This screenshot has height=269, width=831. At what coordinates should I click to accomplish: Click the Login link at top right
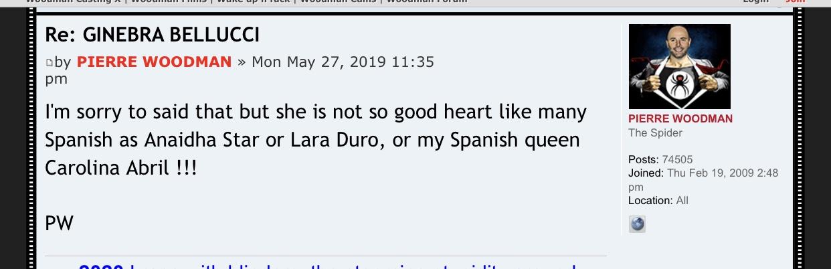point(755,2)
